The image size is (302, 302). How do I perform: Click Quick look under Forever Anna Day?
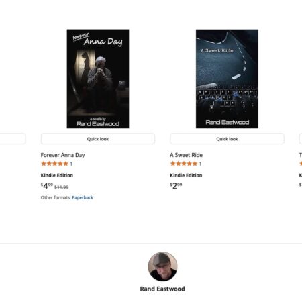(x=98, y=139)
